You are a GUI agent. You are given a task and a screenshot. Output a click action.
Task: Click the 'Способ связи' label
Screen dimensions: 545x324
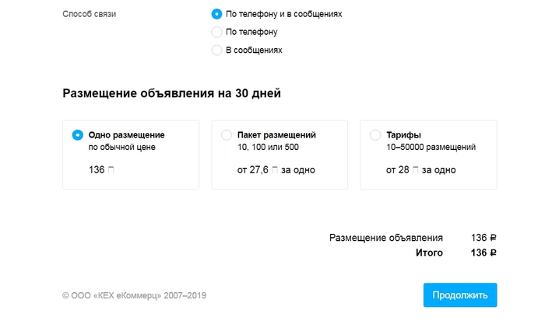tap(89, 14)
